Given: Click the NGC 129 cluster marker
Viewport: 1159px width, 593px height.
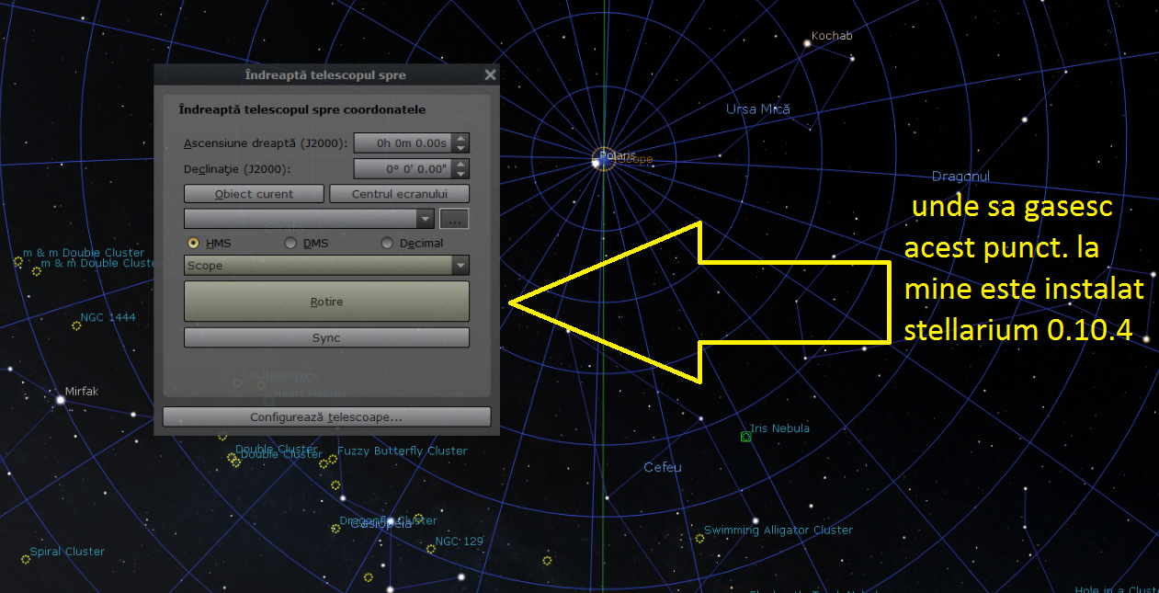Looking at the screenshot, I should (430, 549).
